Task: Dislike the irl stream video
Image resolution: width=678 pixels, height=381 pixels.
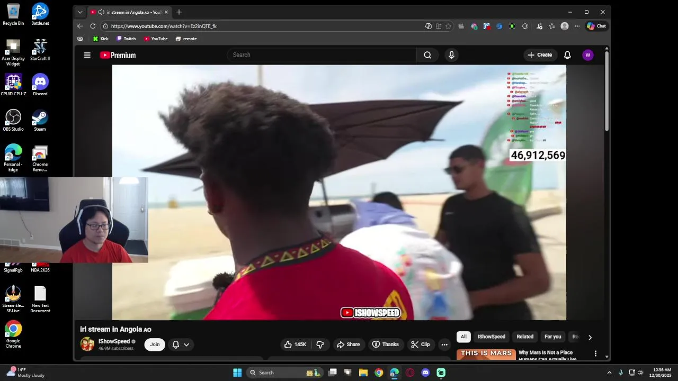Action: 320,344
